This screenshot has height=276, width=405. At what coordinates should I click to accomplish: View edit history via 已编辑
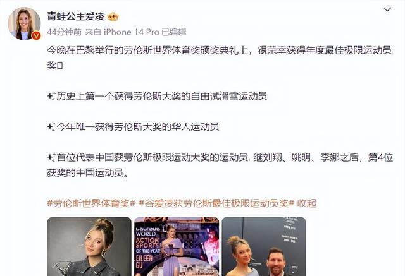tap(173, 32)
